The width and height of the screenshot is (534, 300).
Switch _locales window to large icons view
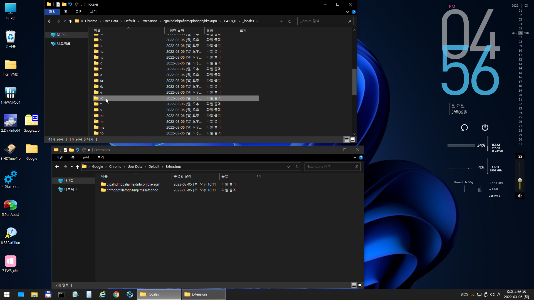click(353, 140)
